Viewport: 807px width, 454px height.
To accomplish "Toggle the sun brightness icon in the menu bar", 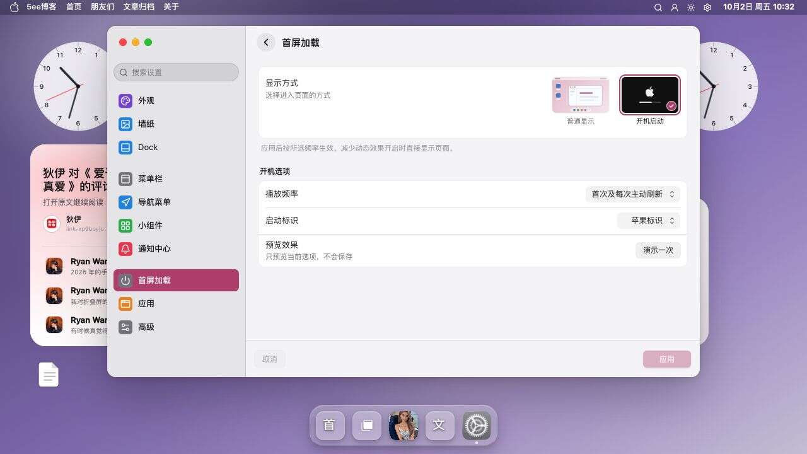I will click(x=691, y=8).
